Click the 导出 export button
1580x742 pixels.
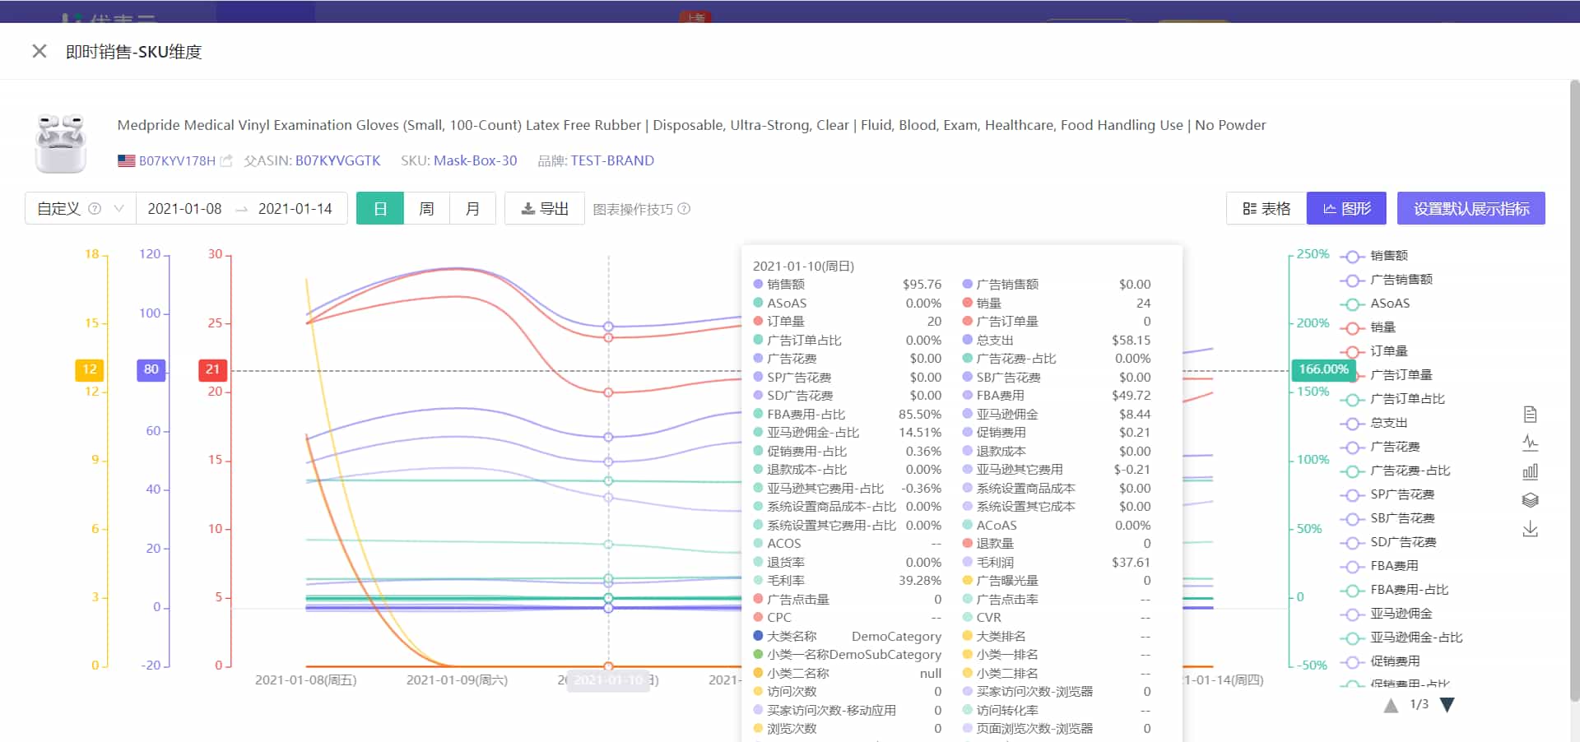pyautogui.click(x=545, y=209)
